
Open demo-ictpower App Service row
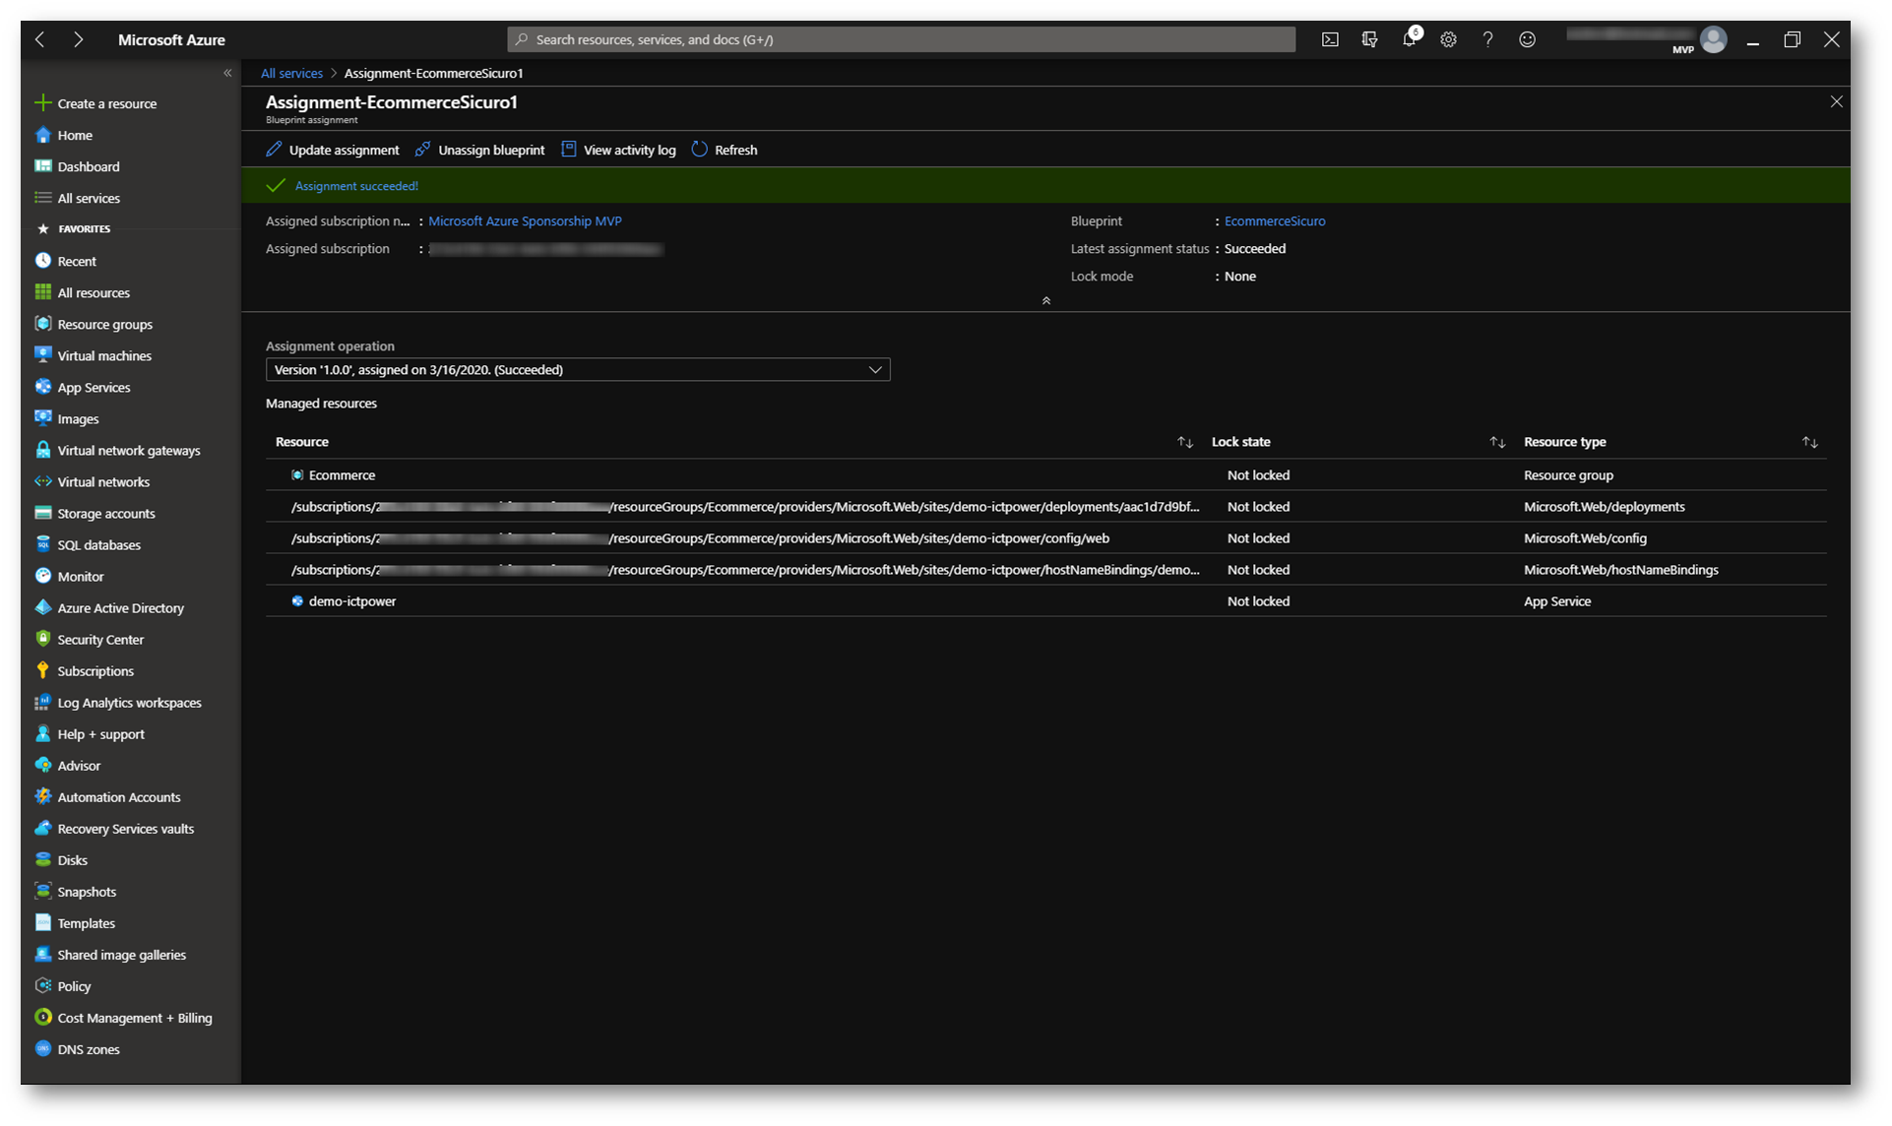(1045, 600)
